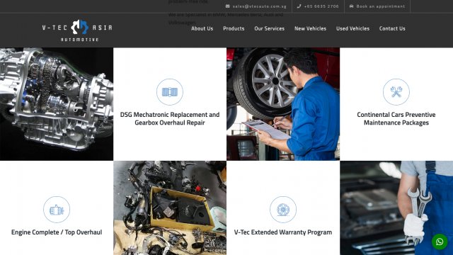
Task: Open the Products menu
Action: (234, 28)
